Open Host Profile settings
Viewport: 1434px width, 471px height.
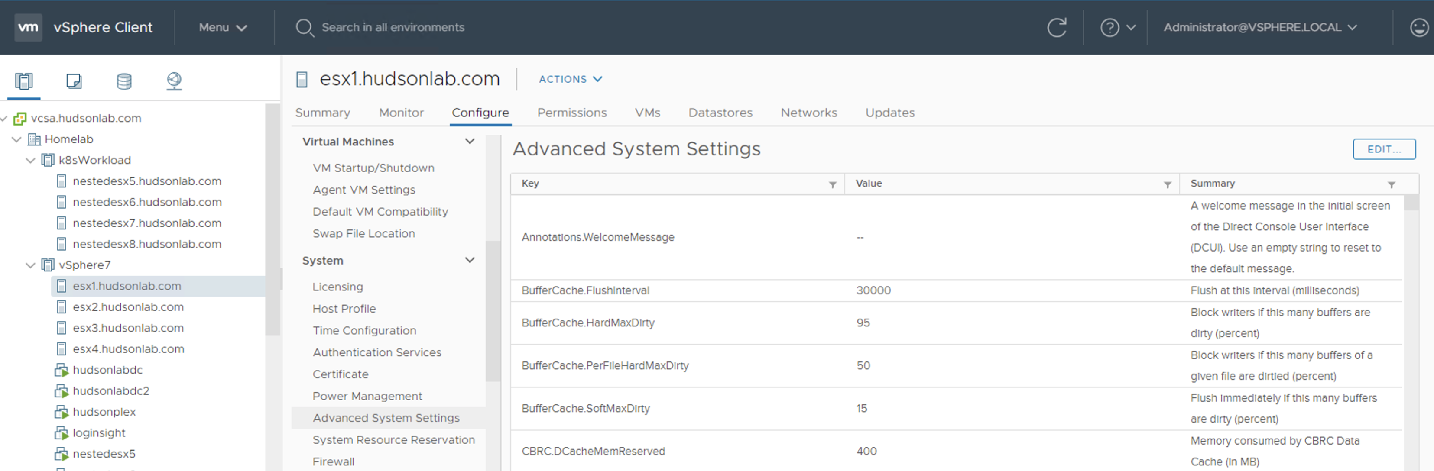[344, 309]
